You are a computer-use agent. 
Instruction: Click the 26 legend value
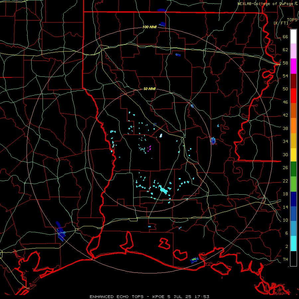tap(285, 167)
